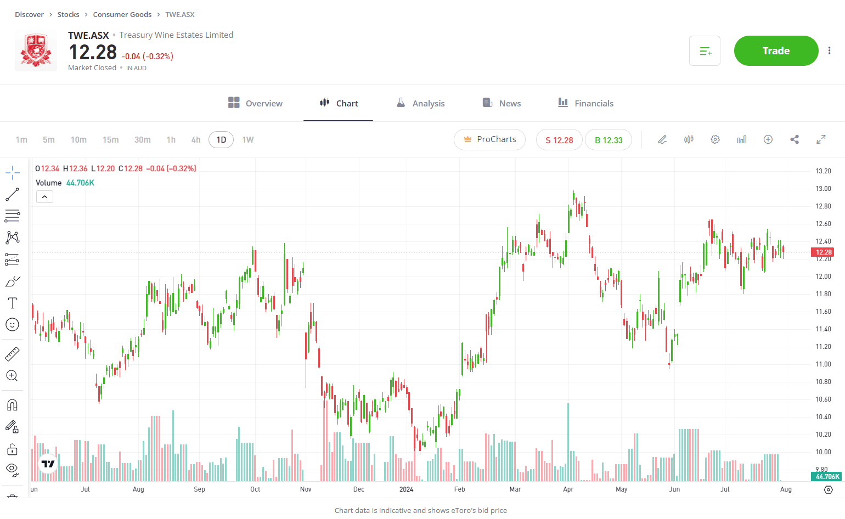Click the green Trade button
Screen dimensions: 845x519
[776, 51]
